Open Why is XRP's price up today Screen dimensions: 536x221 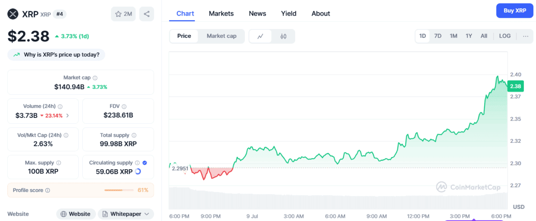[56, 54]
